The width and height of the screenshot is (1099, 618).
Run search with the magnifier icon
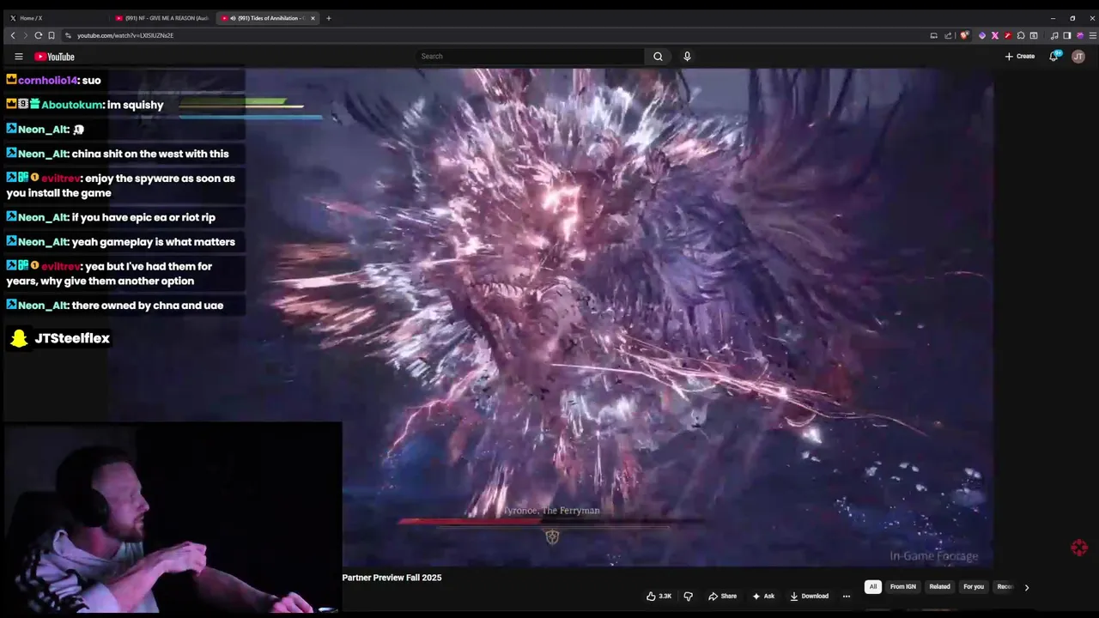658,57
